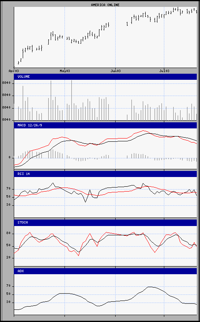This screenshot has width=200, height=322.
Task: Click the AMERICA ONLINE chart title
Action: tap(105, 5)
